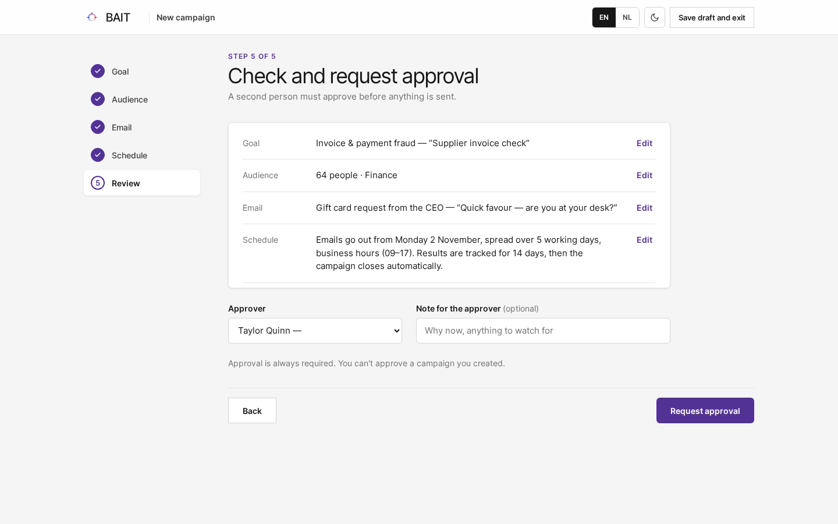Click the Audience step checkmark icon
Screen dimensions: 838x524
pyautogui.click(x=98, y=99)
